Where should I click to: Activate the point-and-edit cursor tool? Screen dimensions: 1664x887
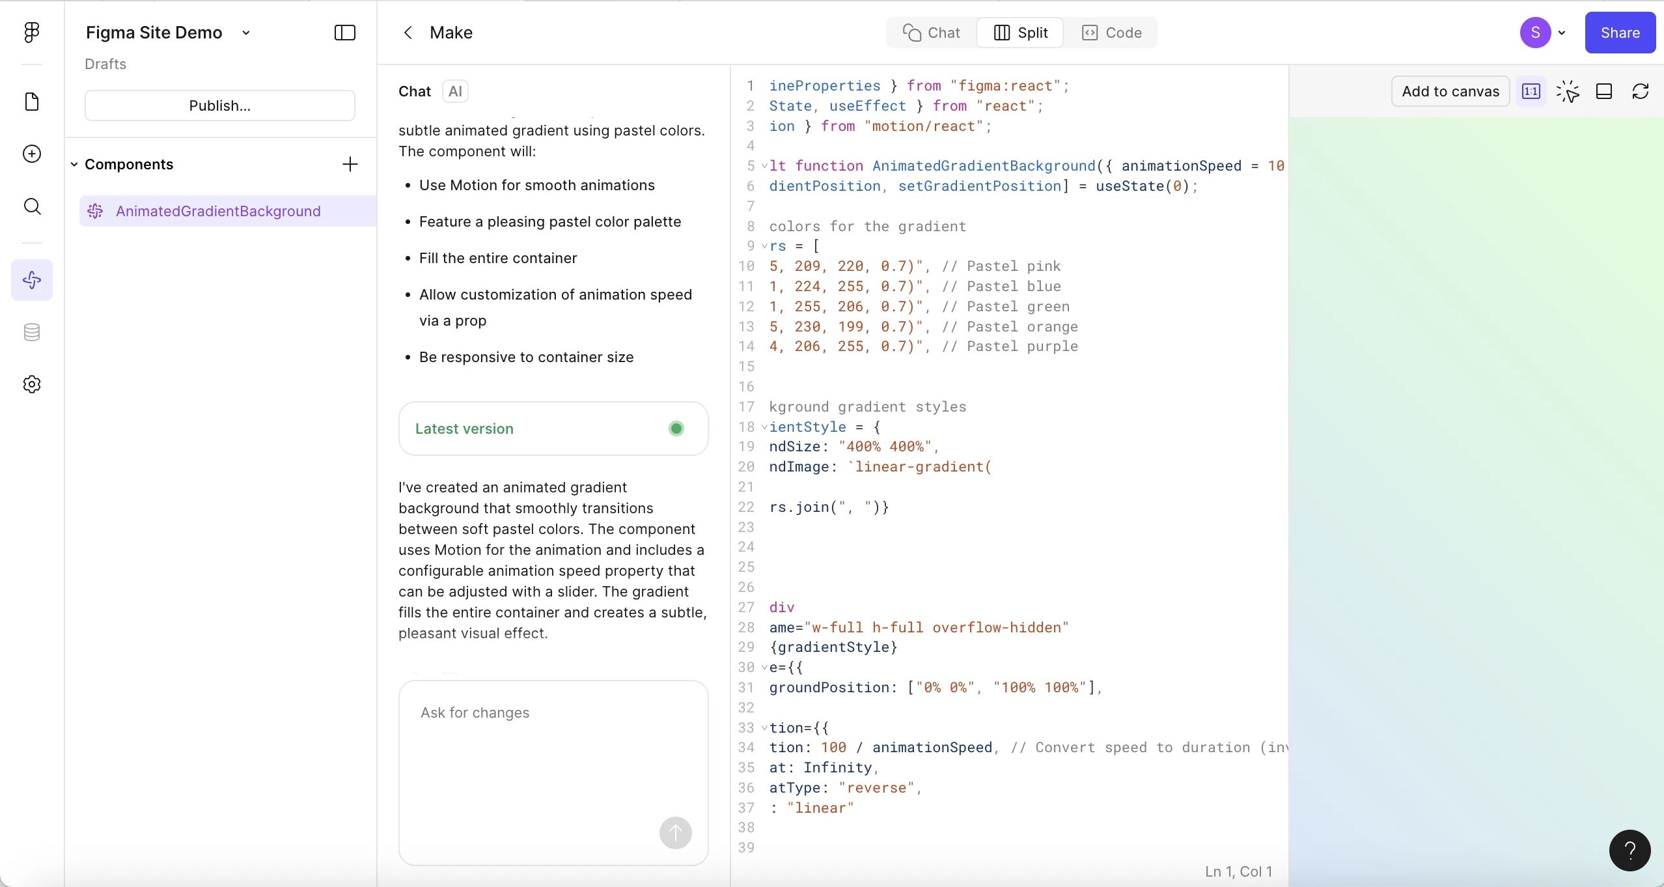tap(1568, 91)
